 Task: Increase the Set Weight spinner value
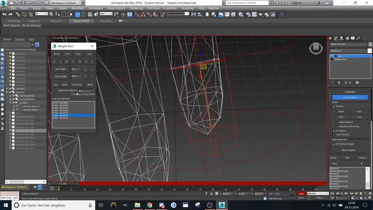click(80, 68)
